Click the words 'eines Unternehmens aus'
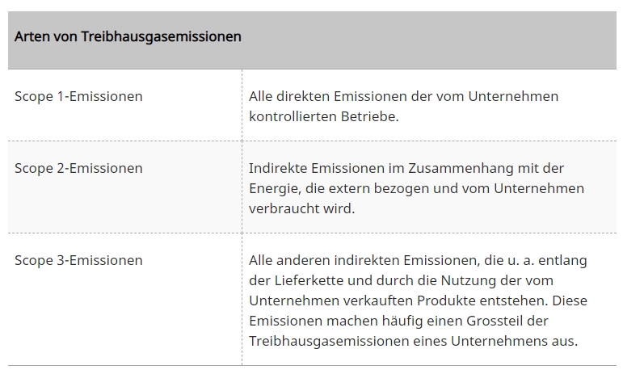The image size is (623, 374). point(498,341)
